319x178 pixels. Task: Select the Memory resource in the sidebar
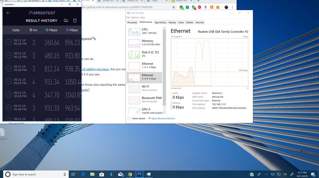pos(145,43)
